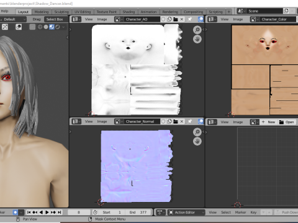Switch to Modeling workspace tab
The image size is (298, 223).
pos(42,12)
